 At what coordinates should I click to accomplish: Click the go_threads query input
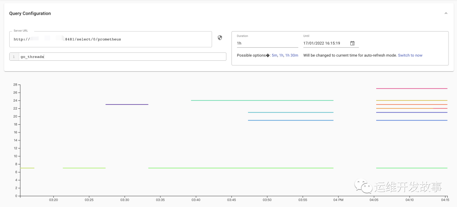(122, 56)
